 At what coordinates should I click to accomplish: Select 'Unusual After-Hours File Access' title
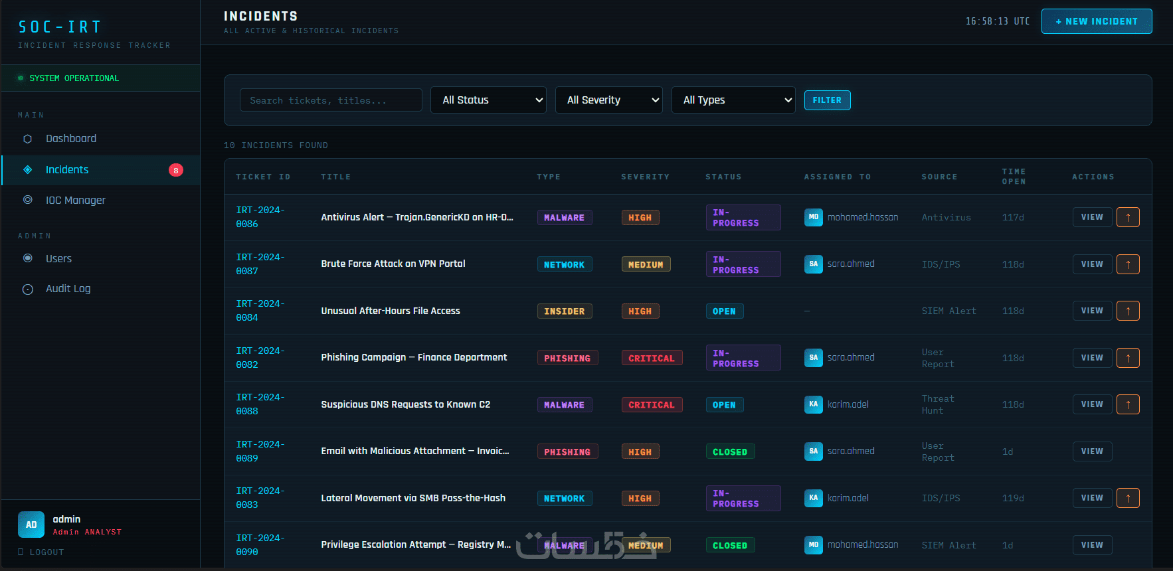[391, 311]
